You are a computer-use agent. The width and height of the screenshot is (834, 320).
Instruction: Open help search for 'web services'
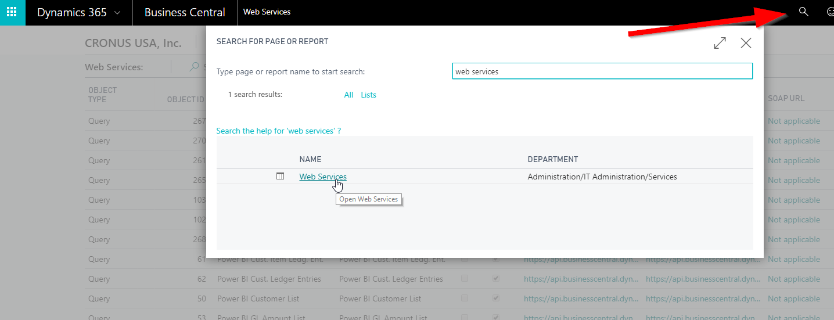[x=279, y=131]
